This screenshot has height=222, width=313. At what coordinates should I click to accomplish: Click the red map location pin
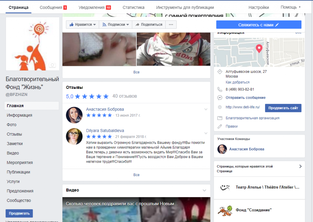point(259,48)
